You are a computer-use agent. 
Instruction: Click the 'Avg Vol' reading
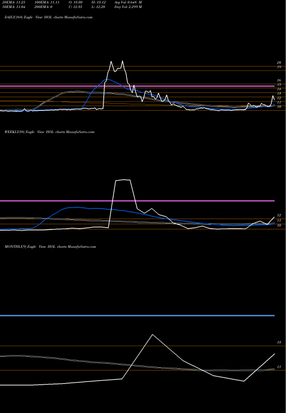(128, 2)
